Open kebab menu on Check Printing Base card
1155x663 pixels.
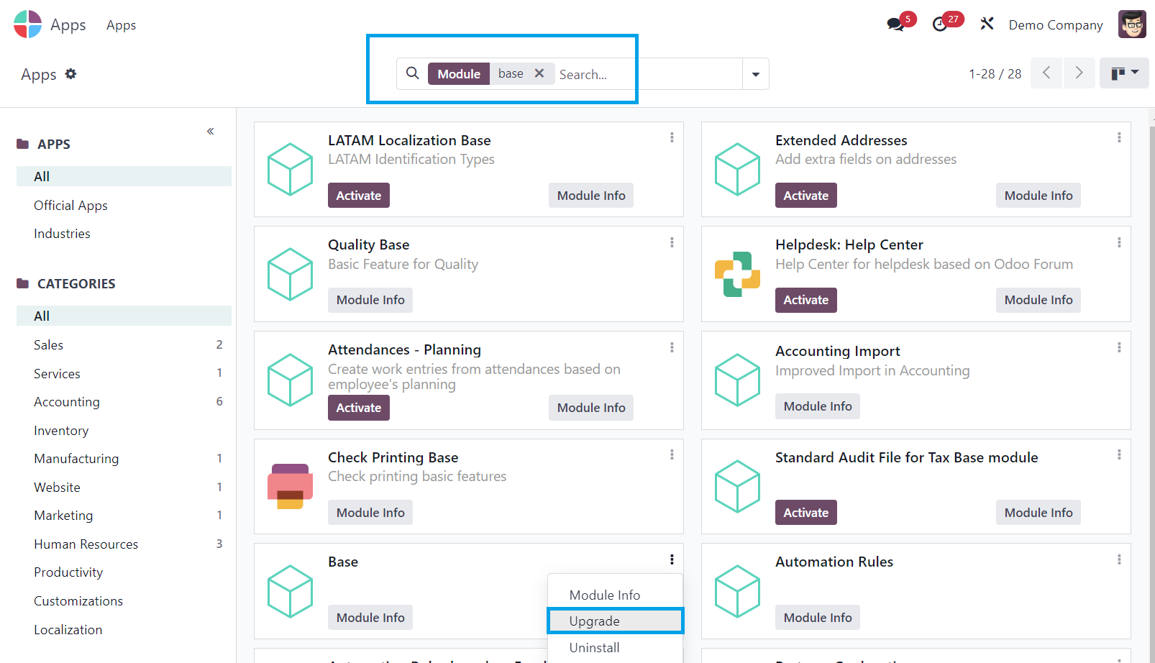coord(672,454)
